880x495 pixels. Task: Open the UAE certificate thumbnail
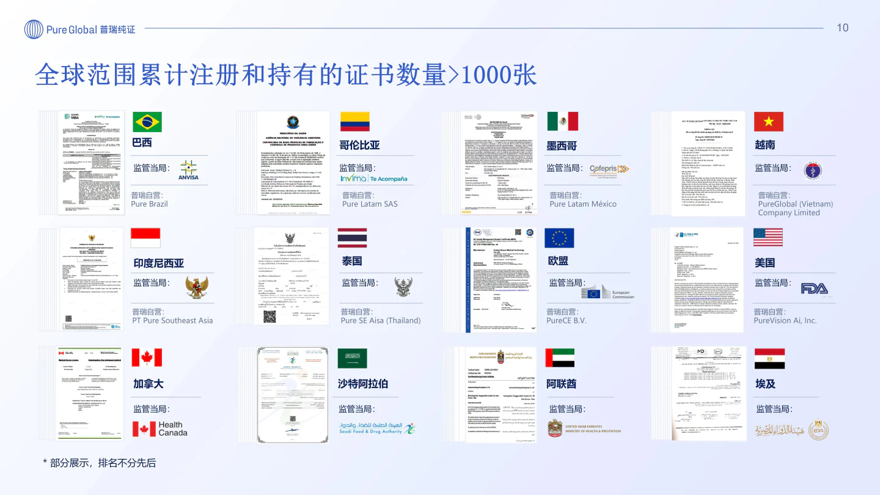[501, 394]
